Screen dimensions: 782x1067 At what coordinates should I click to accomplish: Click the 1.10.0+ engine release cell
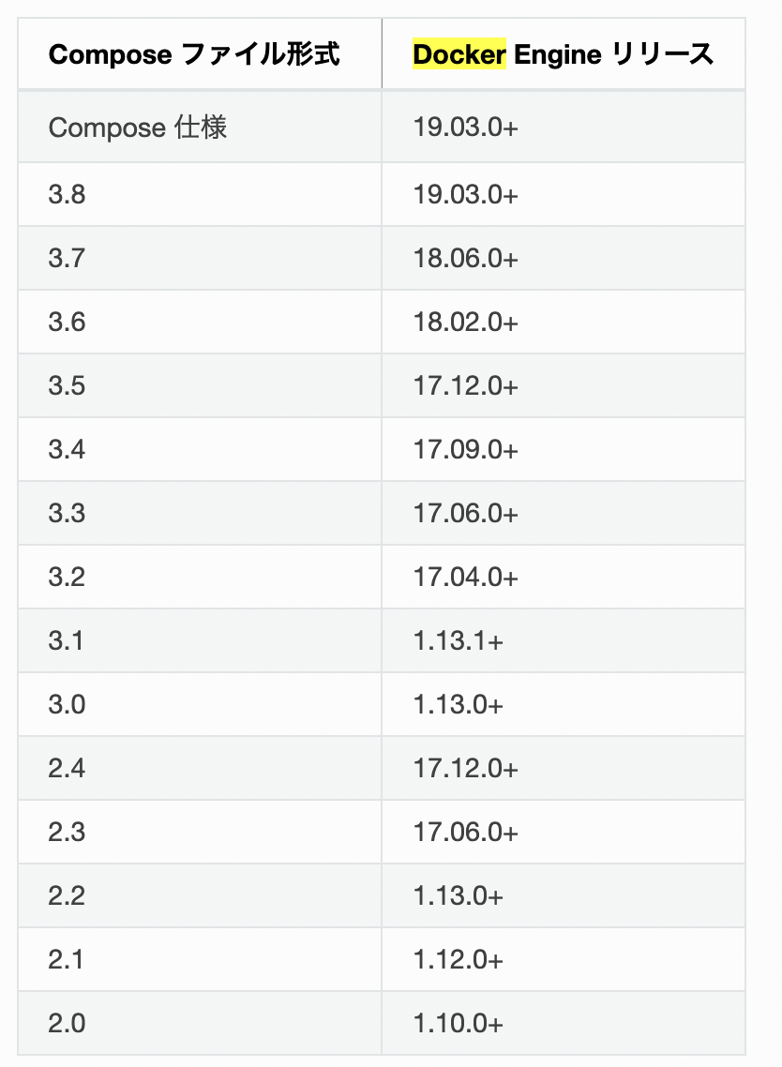tap(458, 1024)
